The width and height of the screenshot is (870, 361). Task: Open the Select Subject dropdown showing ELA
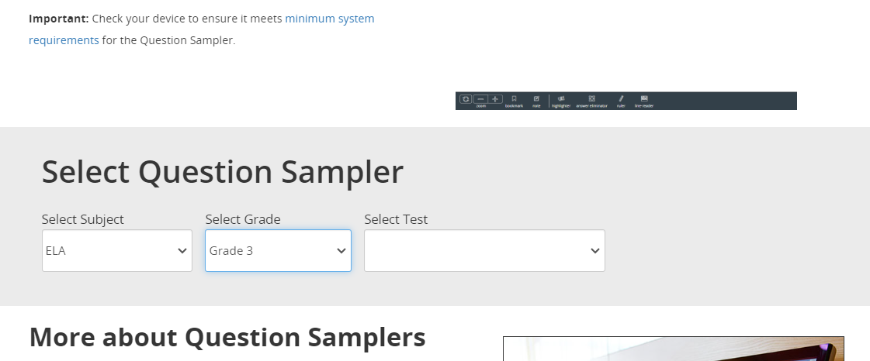click(117, 251)
